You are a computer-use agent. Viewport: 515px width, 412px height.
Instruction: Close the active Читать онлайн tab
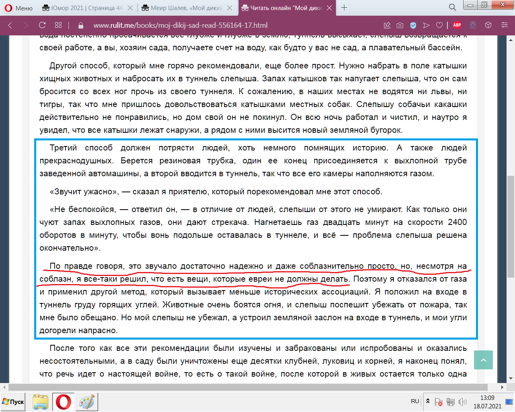[x=330, y=8]
